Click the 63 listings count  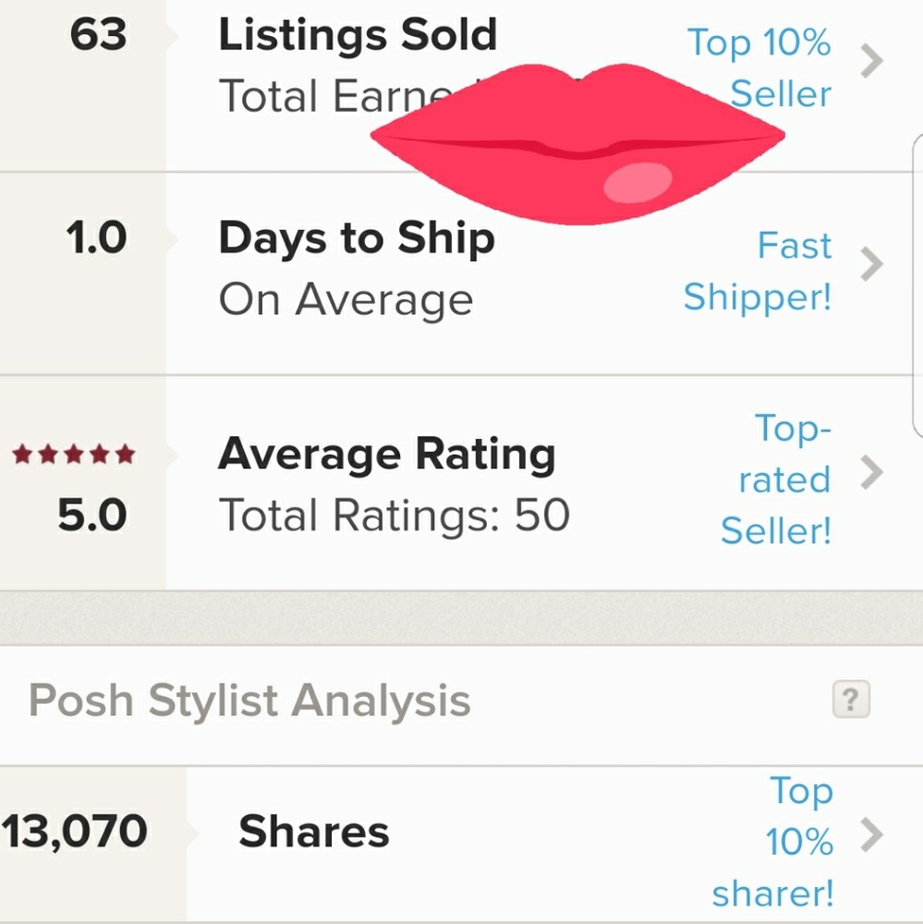tap(98, 36)
